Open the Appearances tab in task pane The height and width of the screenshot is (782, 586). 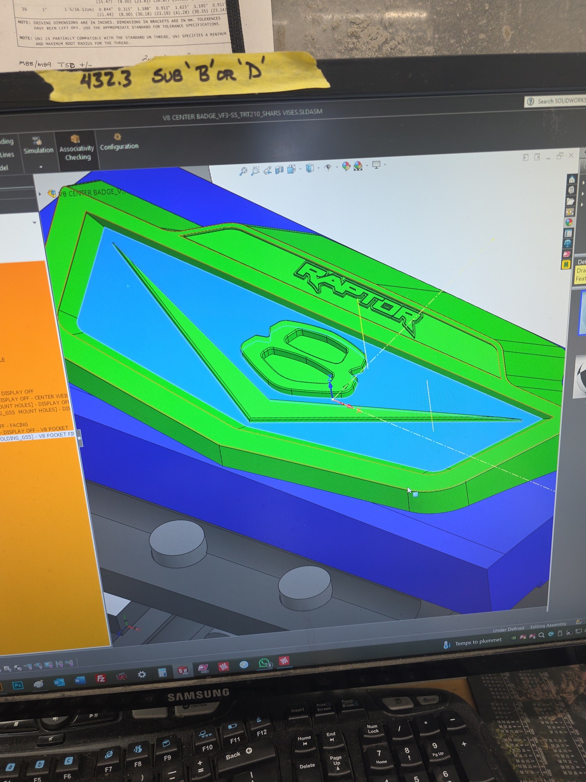pos(569,222)
